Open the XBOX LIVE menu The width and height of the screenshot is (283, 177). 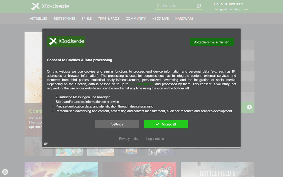pos(160,19)
